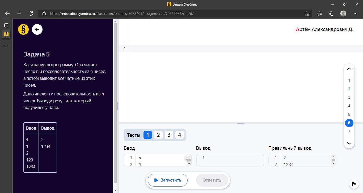This screenshot has width=363, height=193.
Task: Go back using the white arrow button
Action: click(37, 29)
